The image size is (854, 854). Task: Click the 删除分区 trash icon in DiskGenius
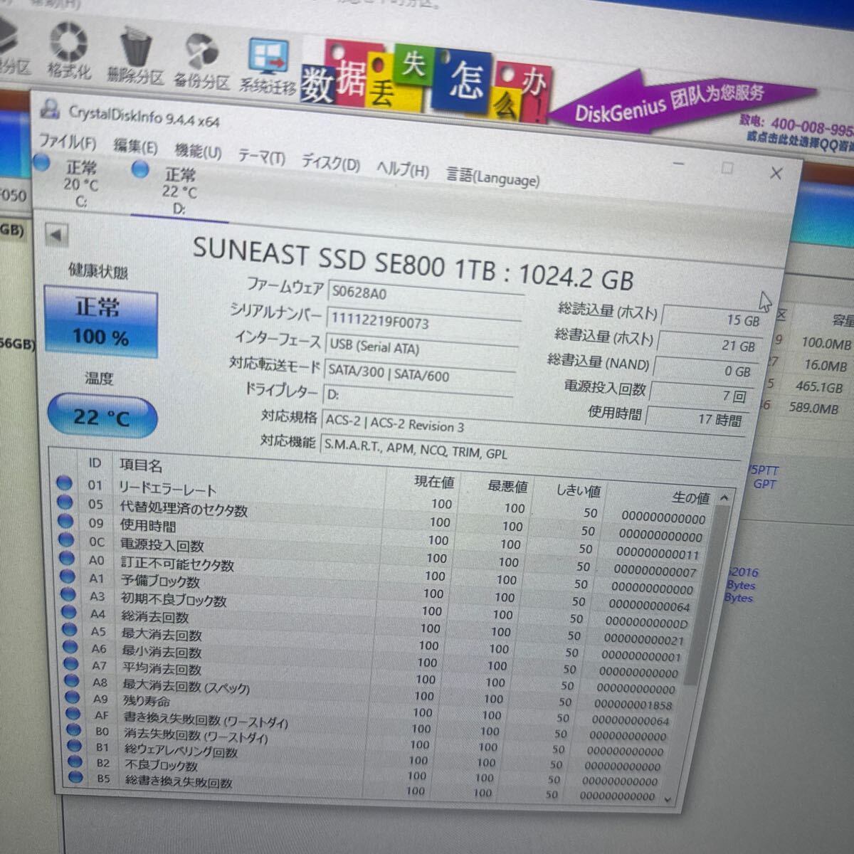(135, 56)
